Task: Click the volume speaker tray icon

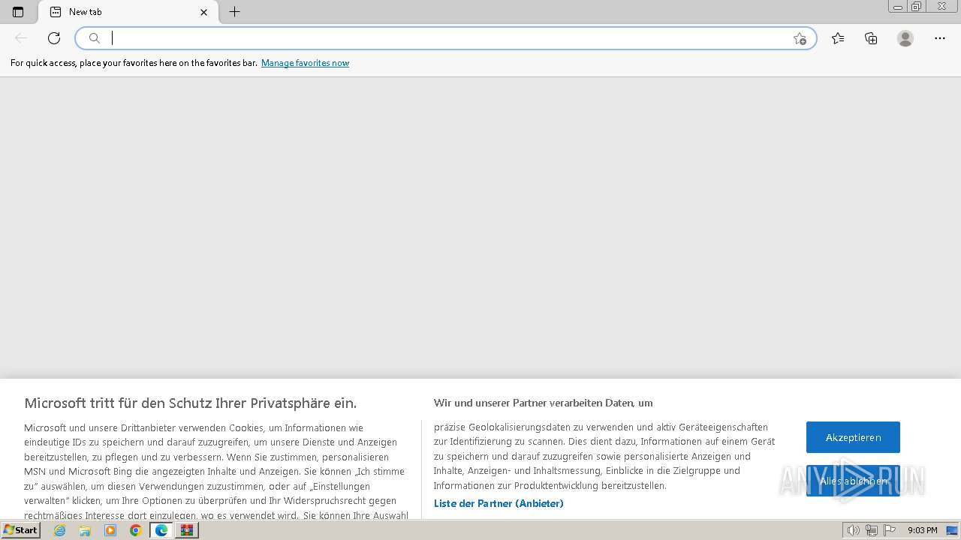Action: coord(853,530)
